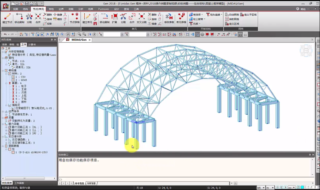Switch to 分析信息 tab in message window
The image size is (320, 190).
[91, 183]
